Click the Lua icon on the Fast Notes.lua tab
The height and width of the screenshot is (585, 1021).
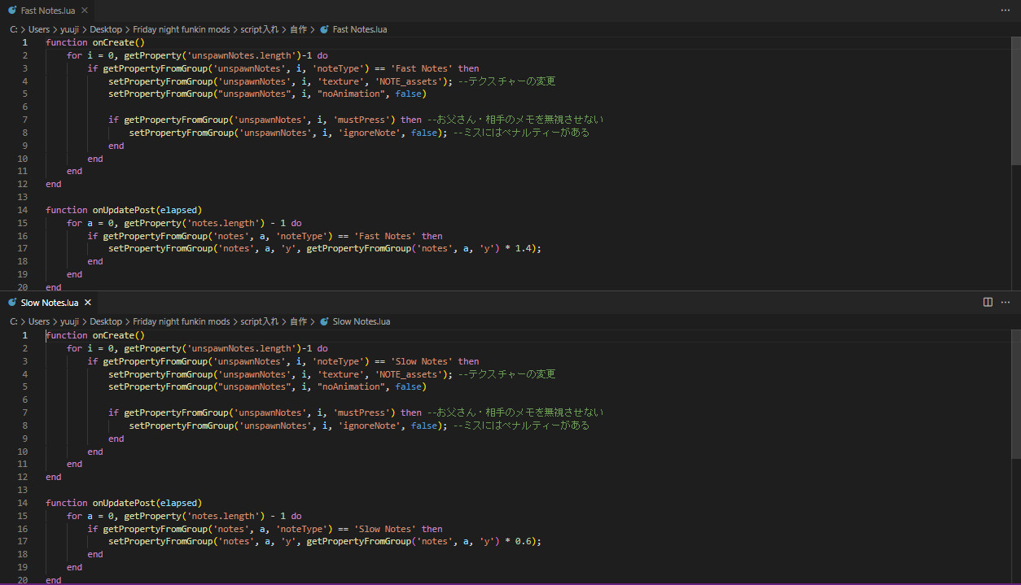tap(11, 11)
